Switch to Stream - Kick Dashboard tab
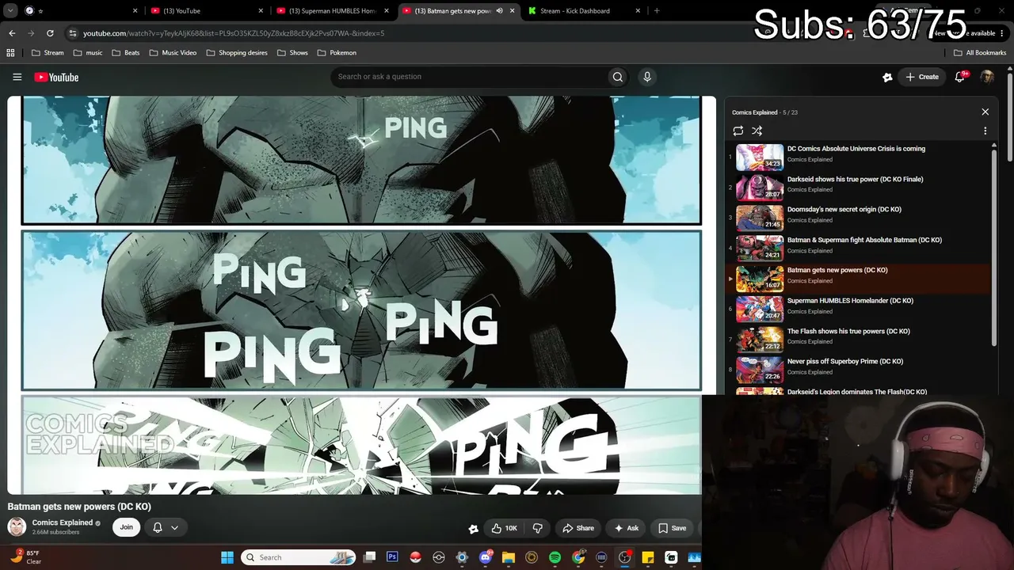The image size is (1014, 570). 585,10
